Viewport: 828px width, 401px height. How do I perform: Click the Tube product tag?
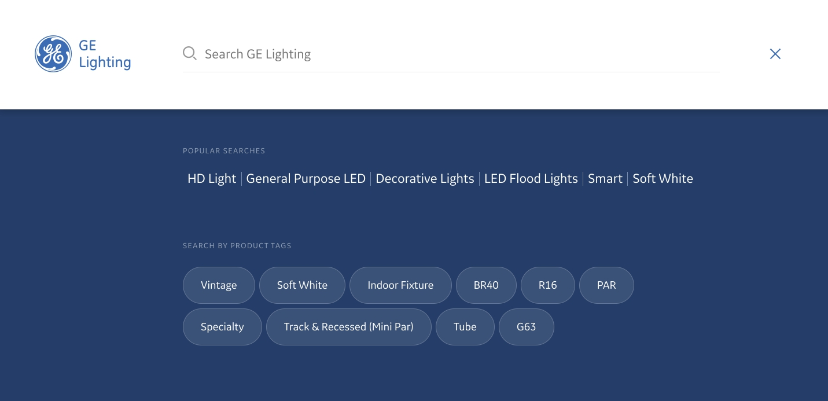pyautogui.click(x=465, y=327)
